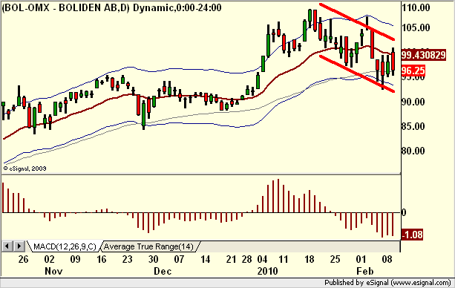This screenshot has height=288, width=455.
Task: Click the 14 date label on time axis
Action: (x=205, y=259)
